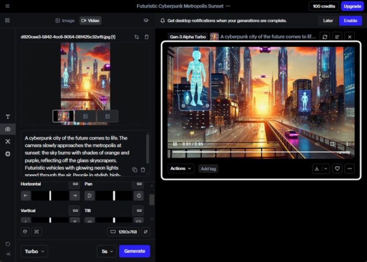Favorite the video with heart icon
Screen dimensions: 367x262
pos(337,168)
